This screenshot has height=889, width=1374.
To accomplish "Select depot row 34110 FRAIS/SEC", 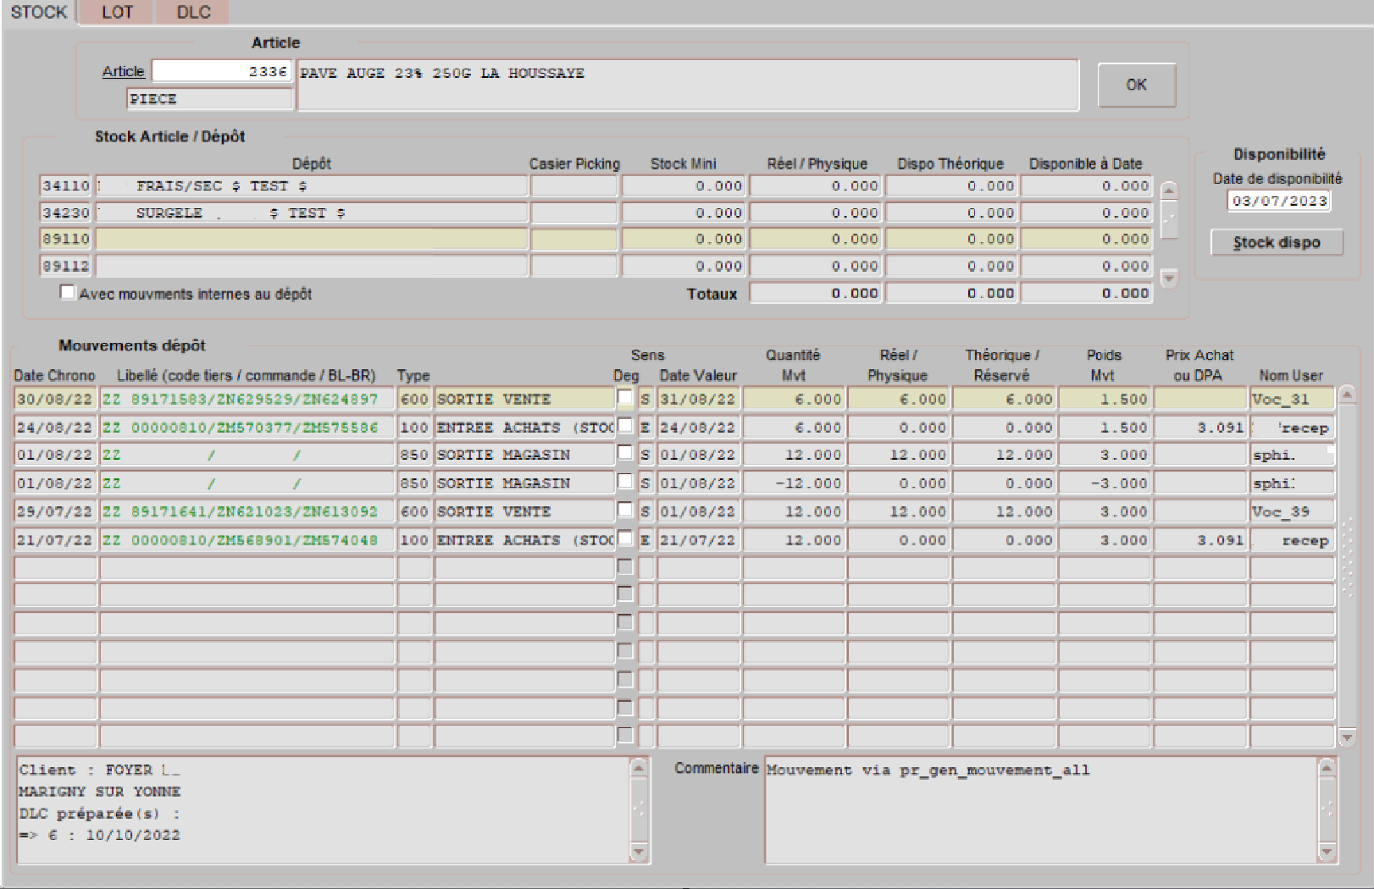I will tap(312, 185).
